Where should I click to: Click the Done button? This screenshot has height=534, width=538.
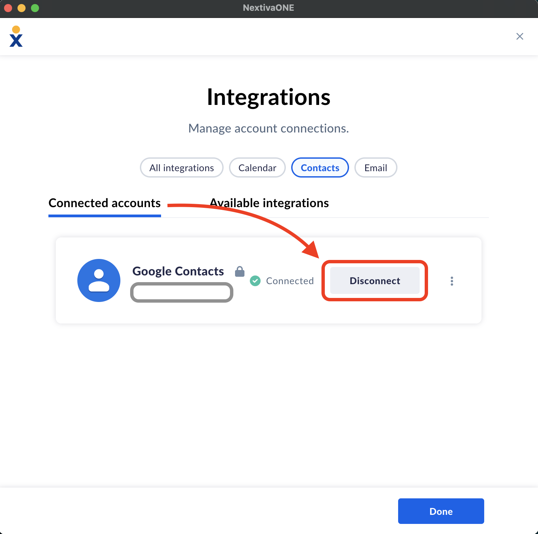(441, 511)
